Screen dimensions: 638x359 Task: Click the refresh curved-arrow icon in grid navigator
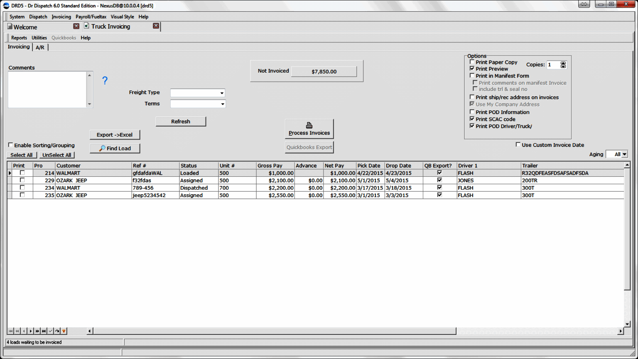click(x=57, y=331)
